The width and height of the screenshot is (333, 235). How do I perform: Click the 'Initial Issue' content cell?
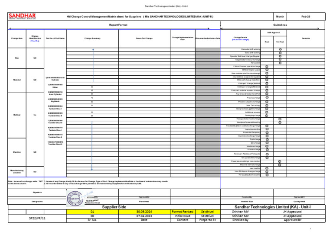[x=183, y=216]
